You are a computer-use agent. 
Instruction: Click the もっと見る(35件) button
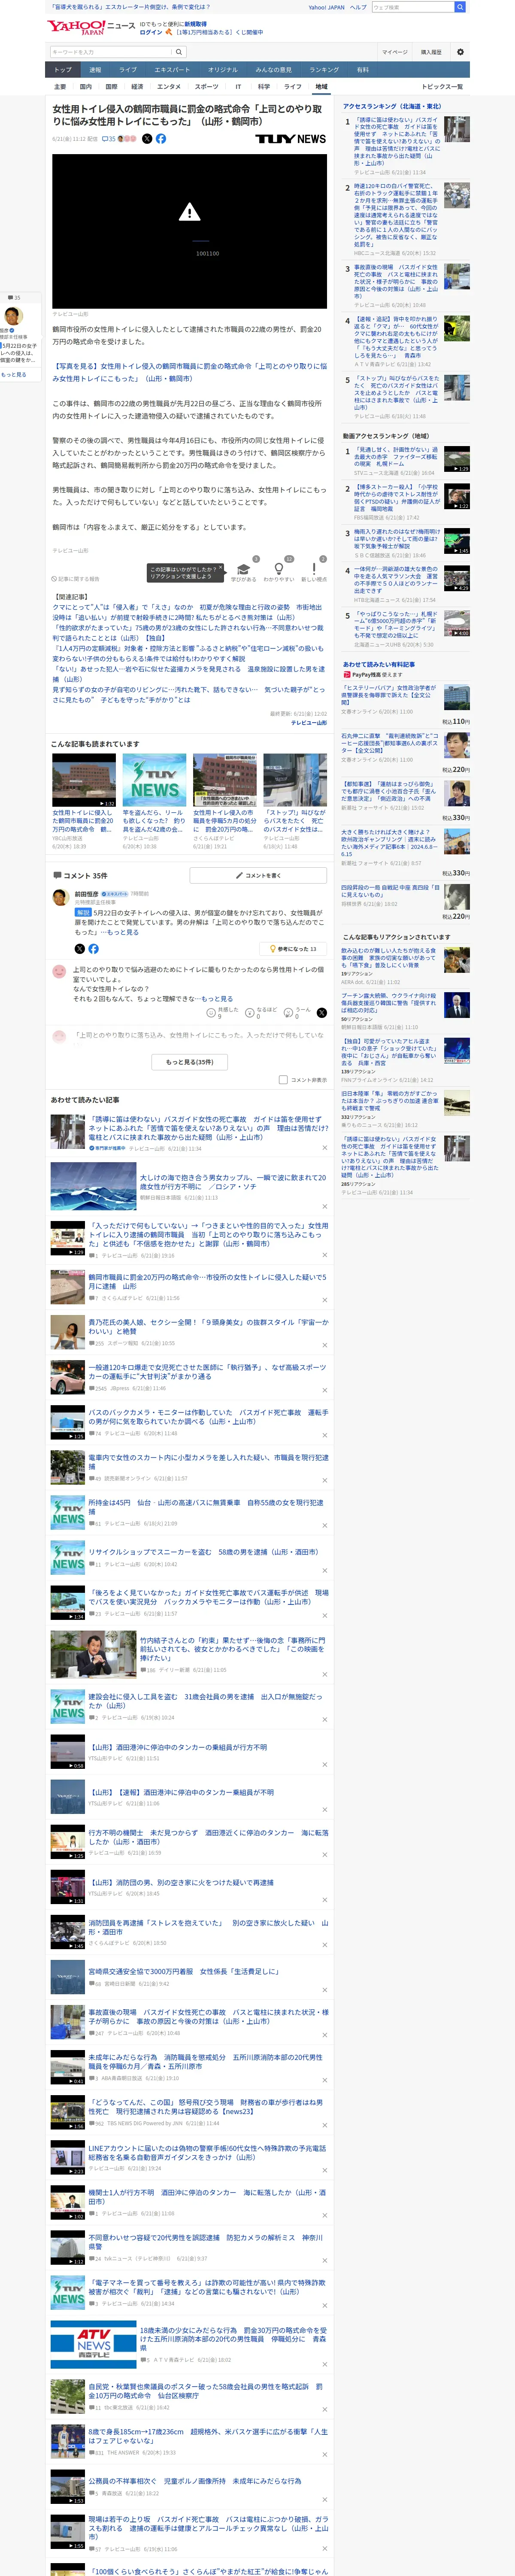point(189,1062)
